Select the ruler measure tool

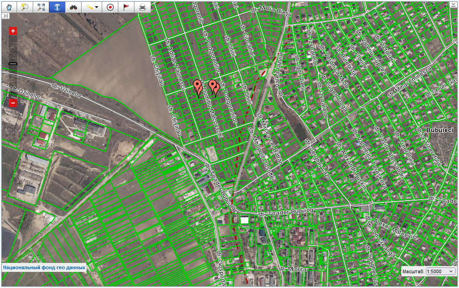pyautogui.click(x=90, y=7)
